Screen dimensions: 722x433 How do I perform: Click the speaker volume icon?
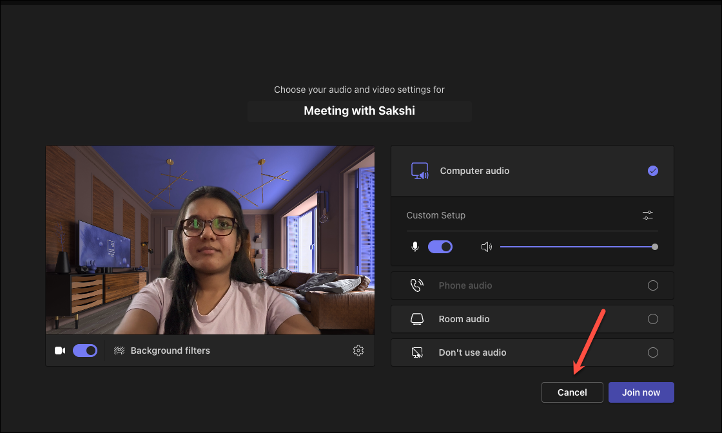click(x=487, y=246)
